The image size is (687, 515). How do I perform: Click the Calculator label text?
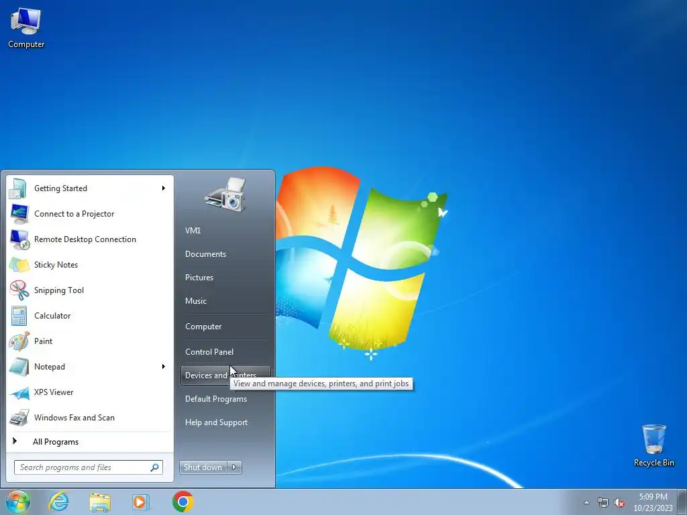52,316
